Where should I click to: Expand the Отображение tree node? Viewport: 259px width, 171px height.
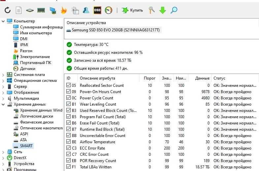(x=3, y=92)
